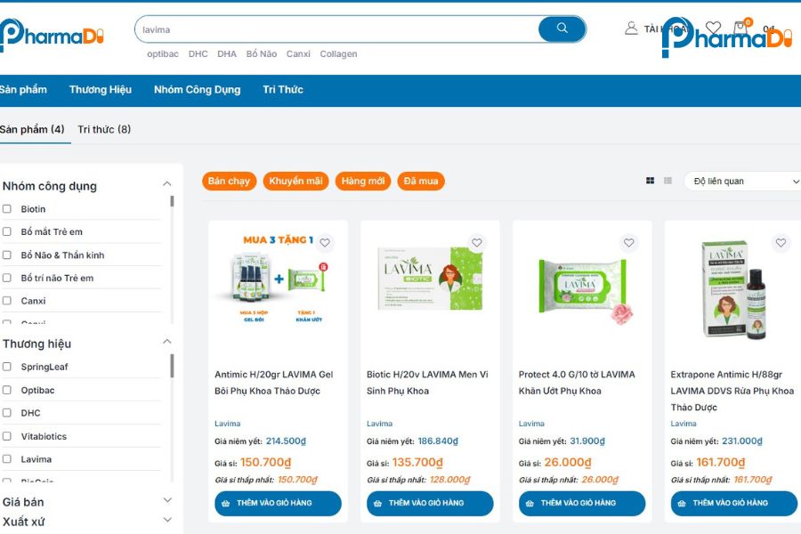
Task: Click heart icon on Protect 4.0 wipes
Action: pos(629,243)
